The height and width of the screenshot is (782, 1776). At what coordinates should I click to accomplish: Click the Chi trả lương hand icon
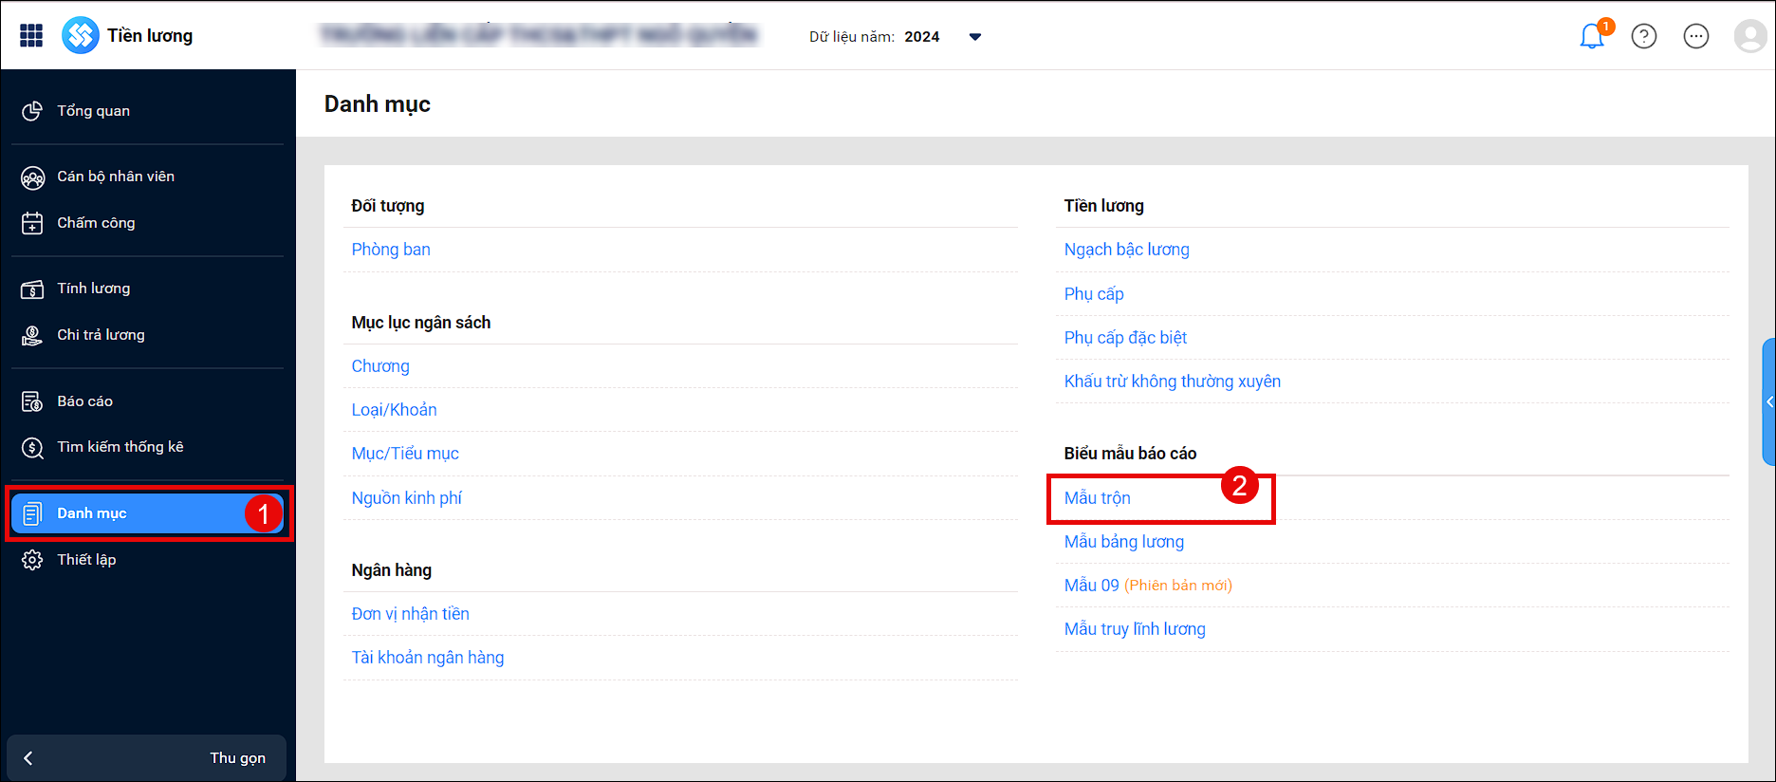[x=32, y=335]
